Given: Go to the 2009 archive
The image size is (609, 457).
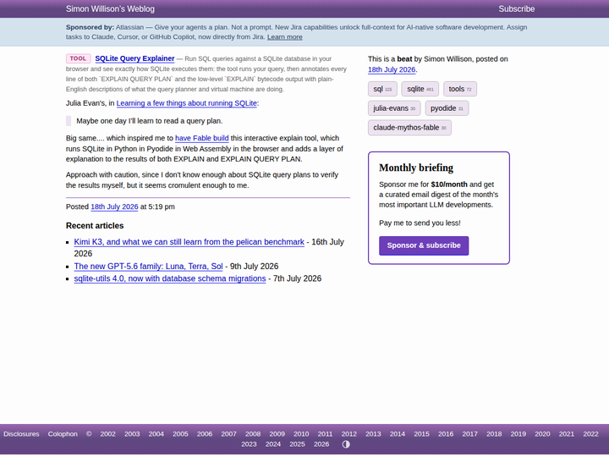Looking at the screenshot, I should coord(277,433).
